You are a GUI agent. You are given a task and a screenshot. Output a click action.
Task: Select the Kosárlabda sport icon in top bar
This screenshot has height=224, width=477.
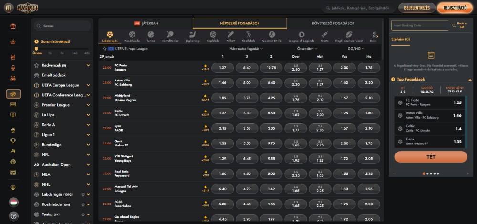point(132,36)
